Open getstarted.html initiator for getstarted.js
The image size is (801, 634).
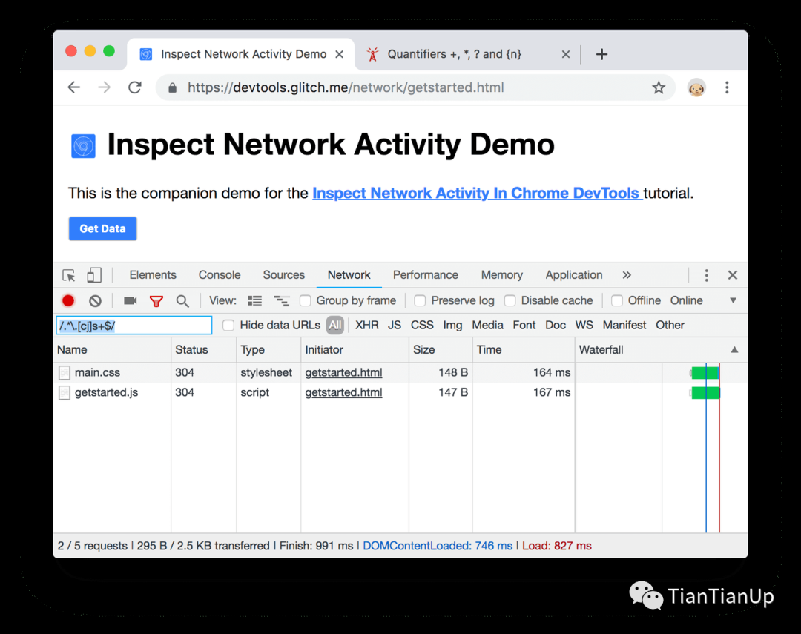click(344, 392)
